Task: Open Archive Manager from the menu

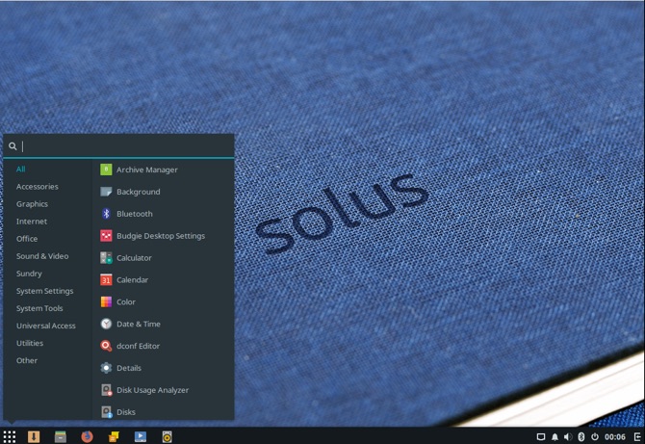Action: [x=146, y=170]
